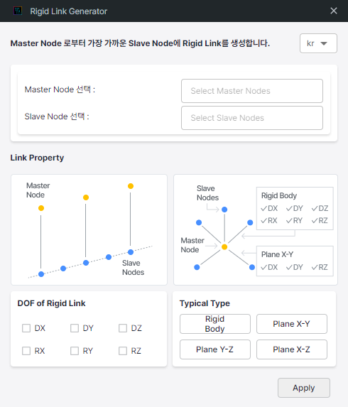The image size is (348, 407).
Task: Select the Plane X-Y type button
Action: tap(292, 324)
